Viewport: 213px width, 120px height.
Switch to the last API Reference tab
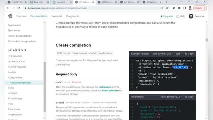[152, 2]
